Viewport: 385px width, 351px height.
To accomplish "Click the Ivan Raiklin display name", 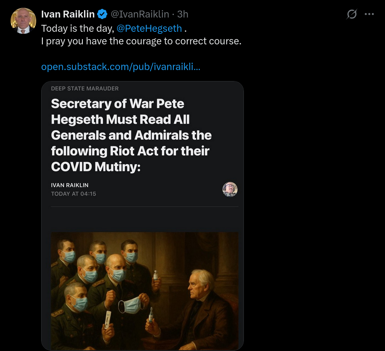I will coord(68,14).
